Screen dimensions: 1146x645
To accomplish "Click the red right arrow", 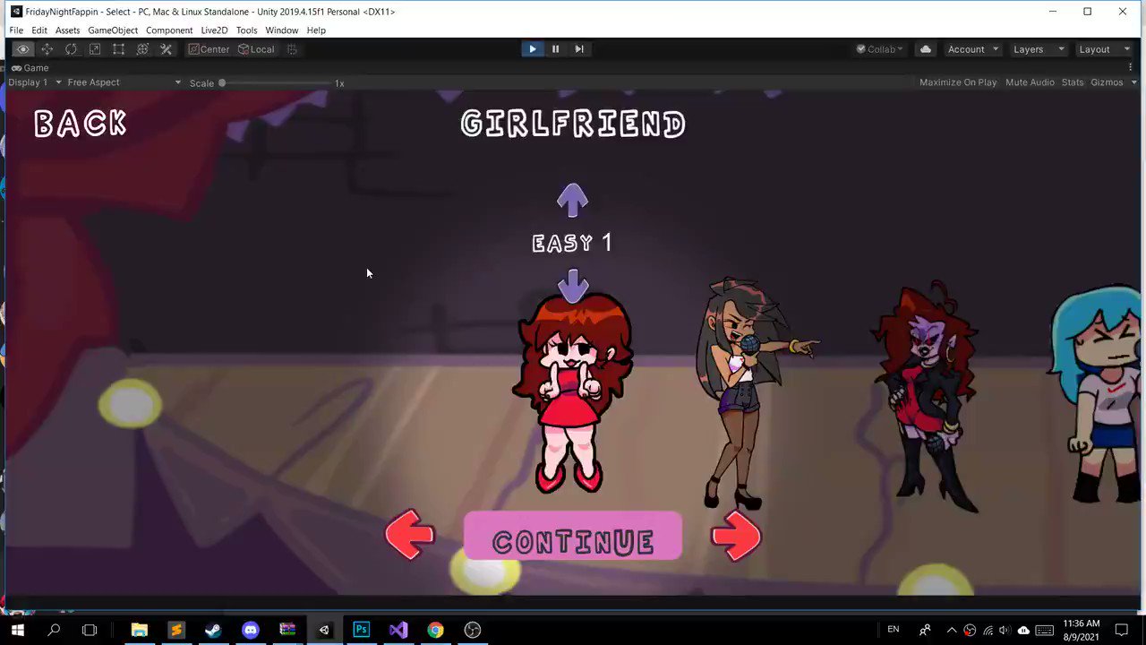I will click(x=736, y=536).
